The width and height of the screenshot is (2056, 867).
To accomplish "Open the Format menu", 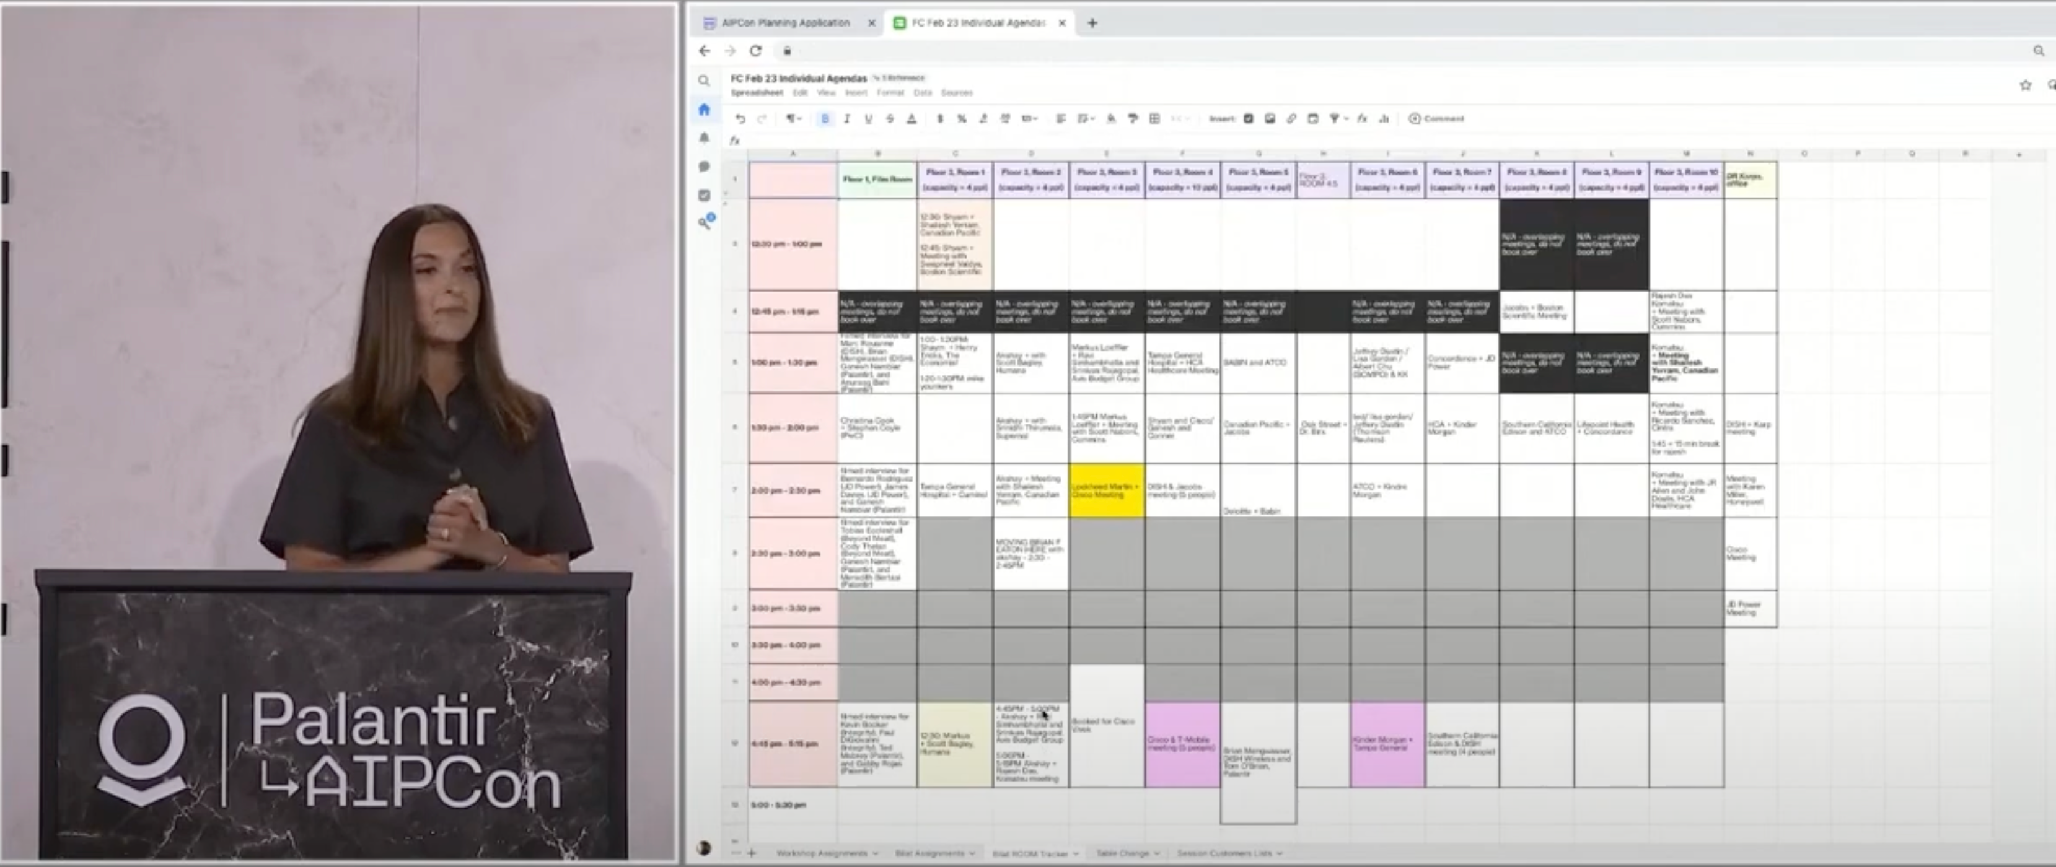I will (890, 94).
